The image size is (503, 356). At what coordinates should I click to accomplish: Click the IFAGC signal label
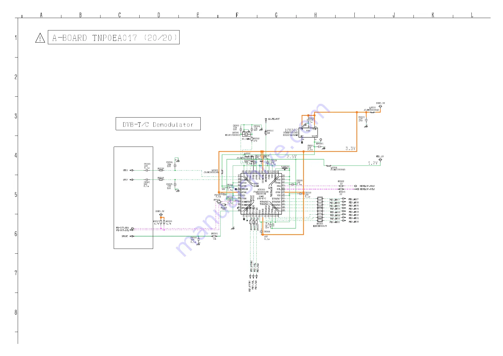coord(125,236)
